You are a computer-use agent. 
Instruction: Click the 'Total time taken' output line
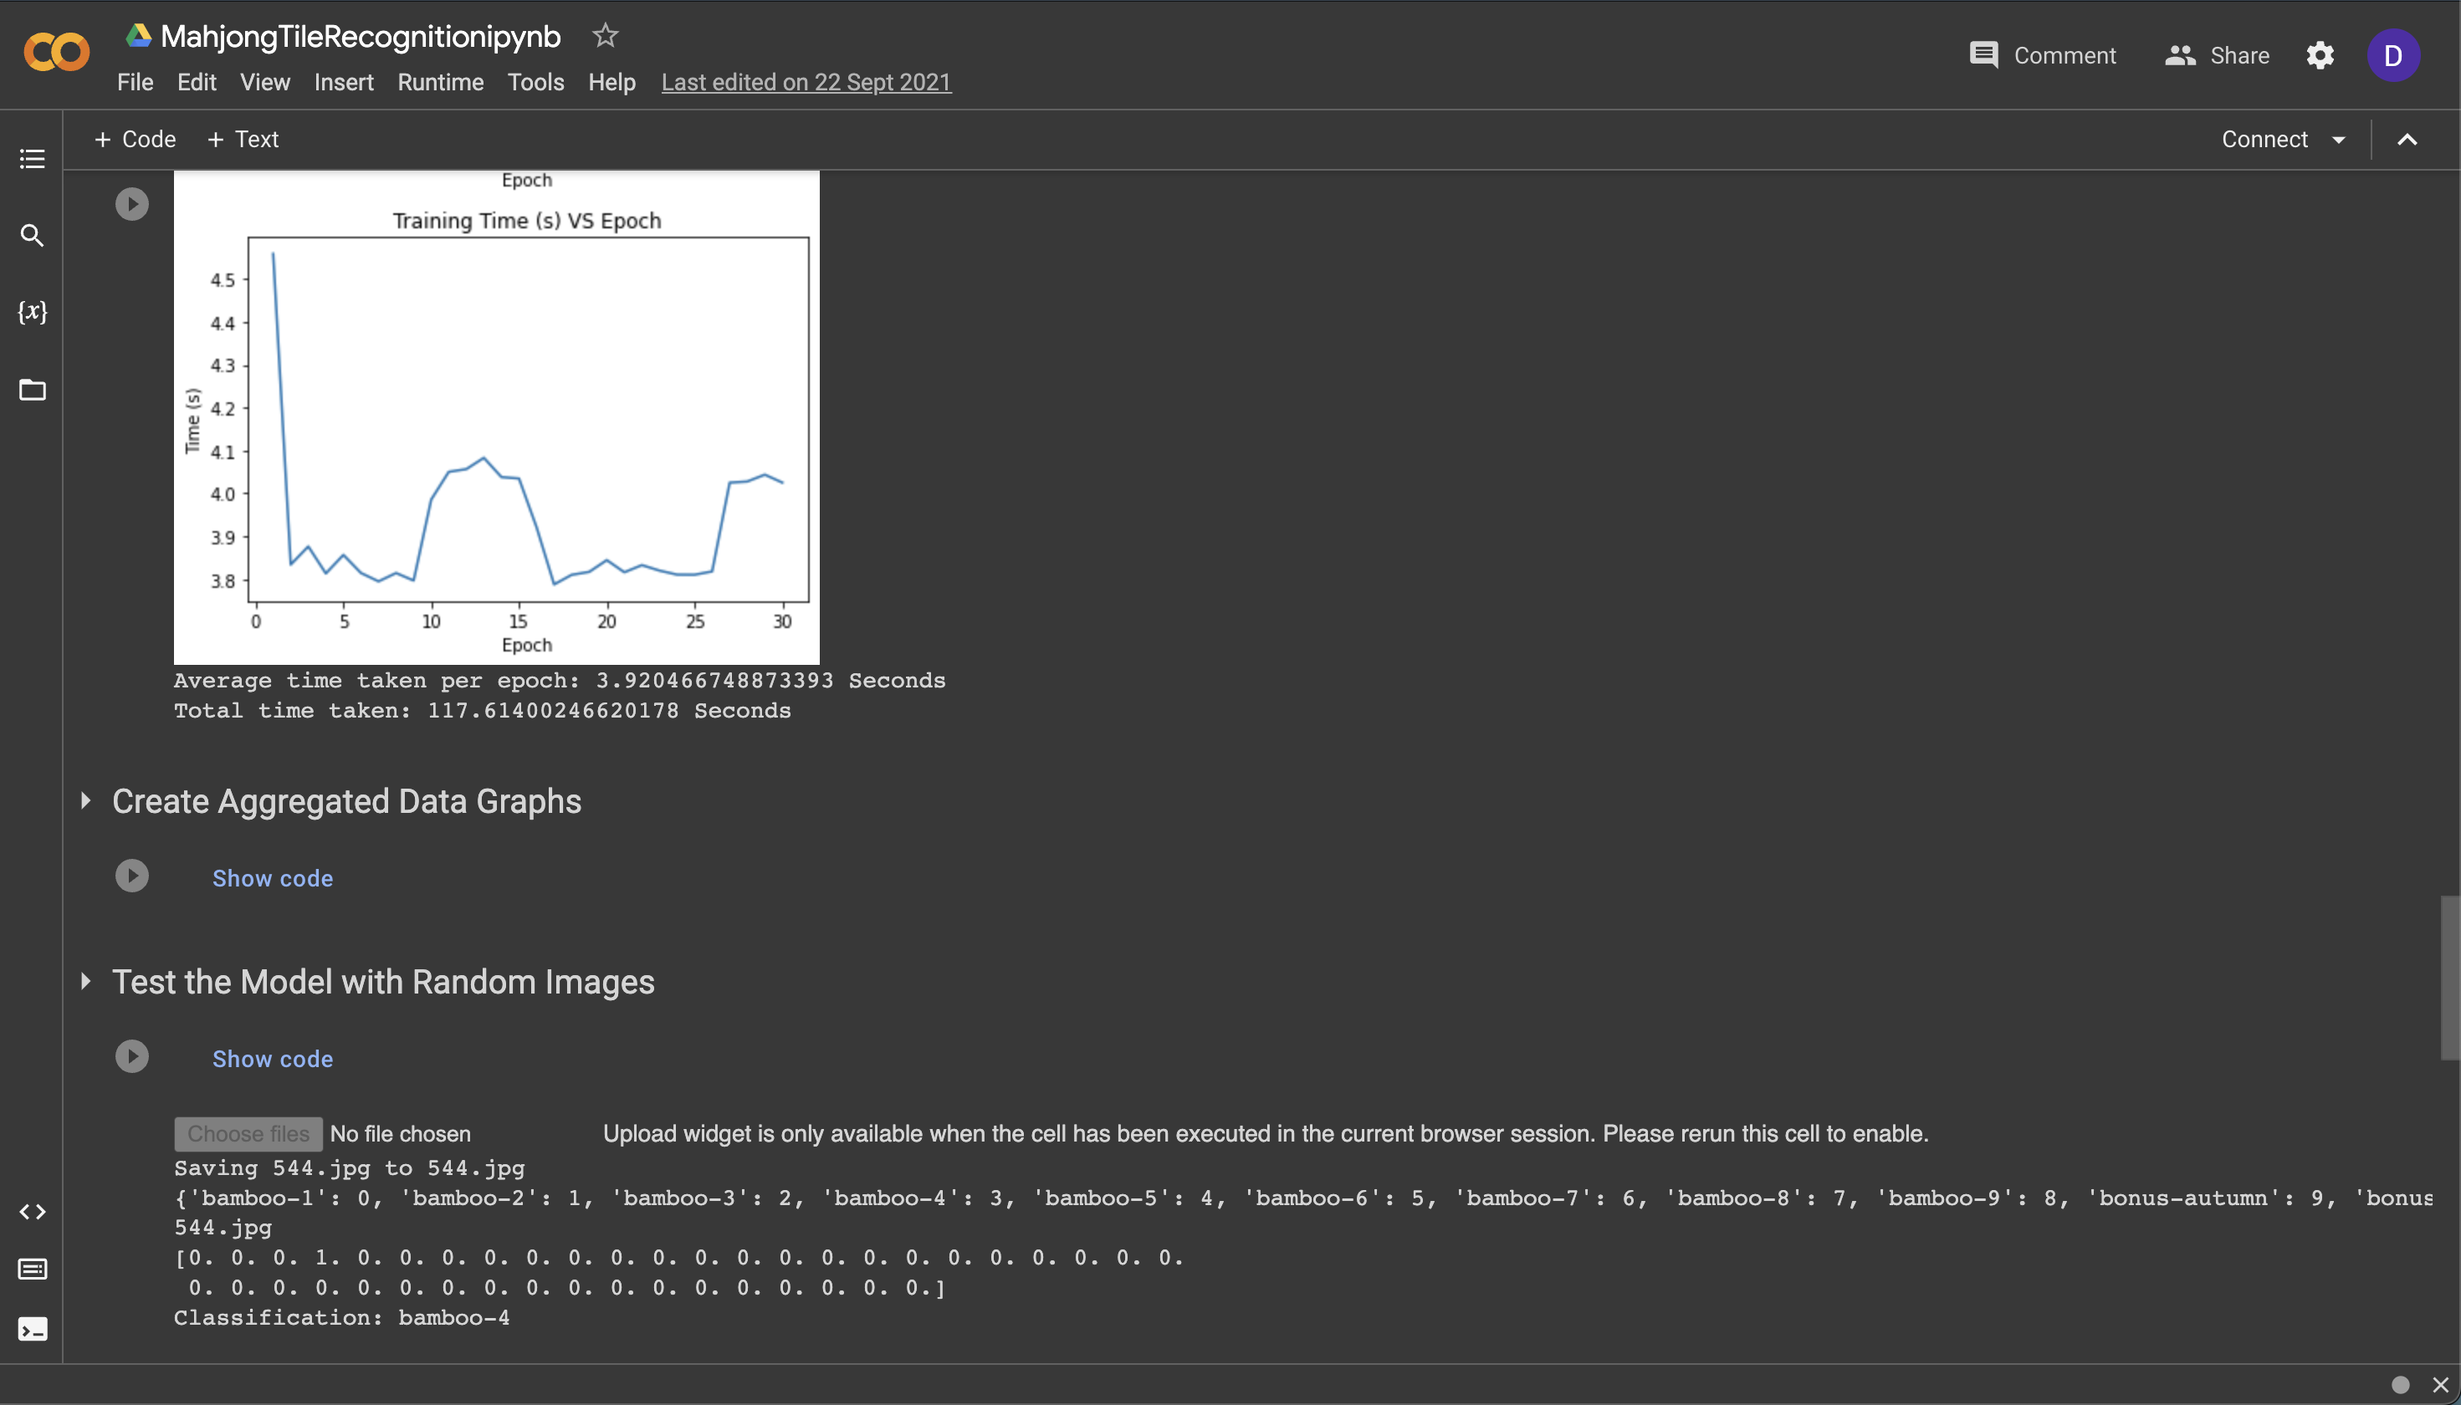point(483,710)
